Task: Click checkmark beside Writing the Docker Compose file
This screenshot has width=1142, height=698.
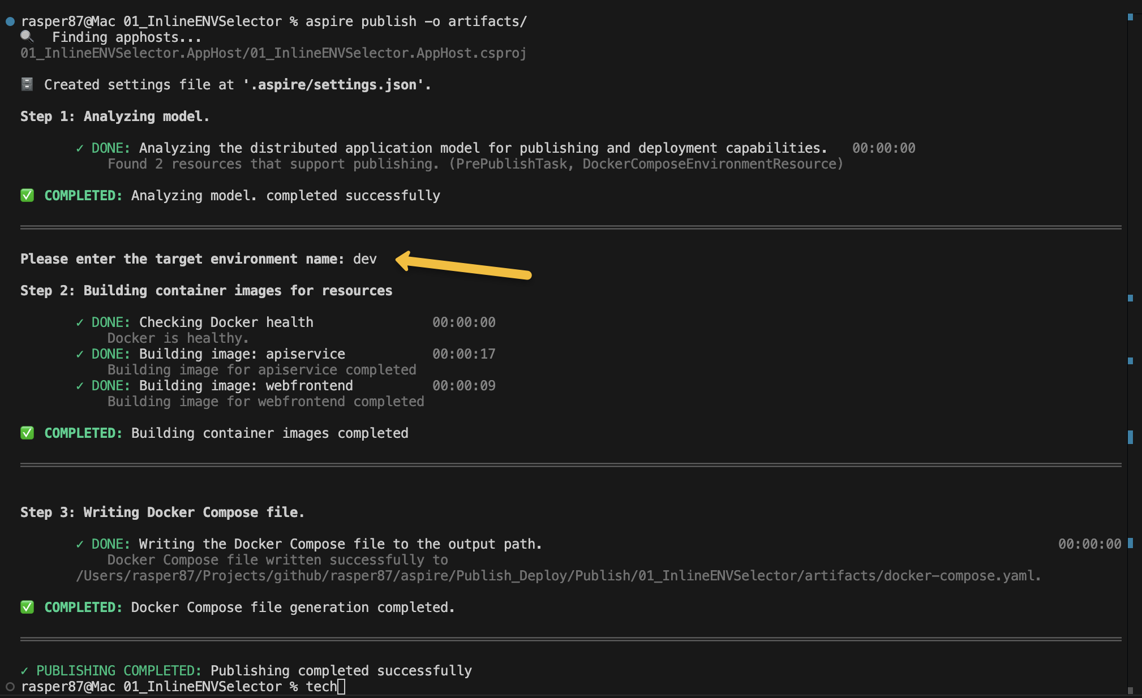Action: tap(80, 544)
